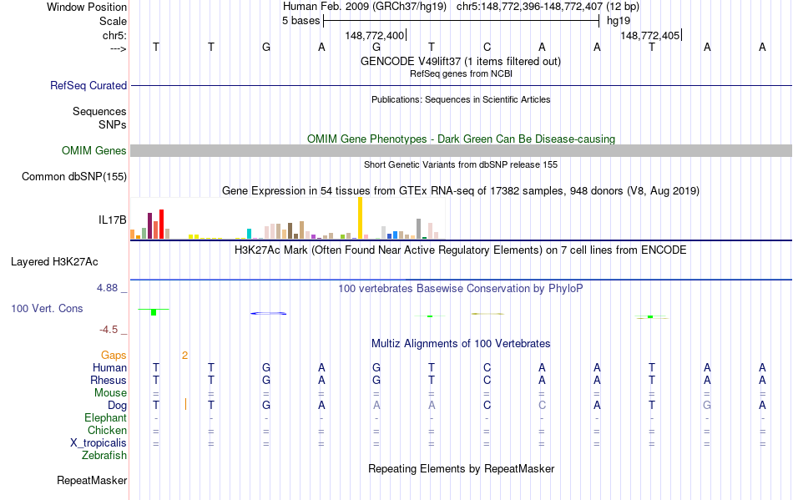Click the chr5:148,772,396-148,772,407 coordinates text

coord(529,7)
